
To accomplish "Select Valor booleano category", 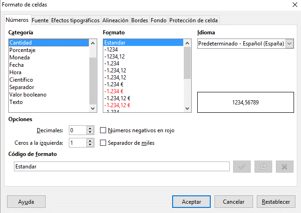I will pos(49,95).
